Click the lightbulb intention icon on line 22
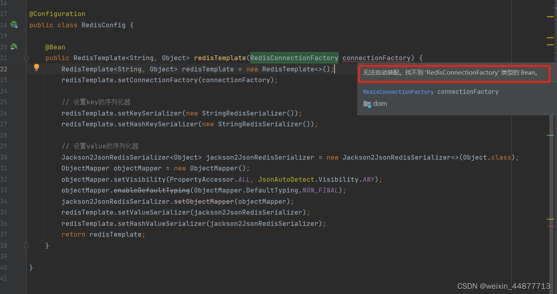This screenshot has height=294, width=557. (36, 67)
